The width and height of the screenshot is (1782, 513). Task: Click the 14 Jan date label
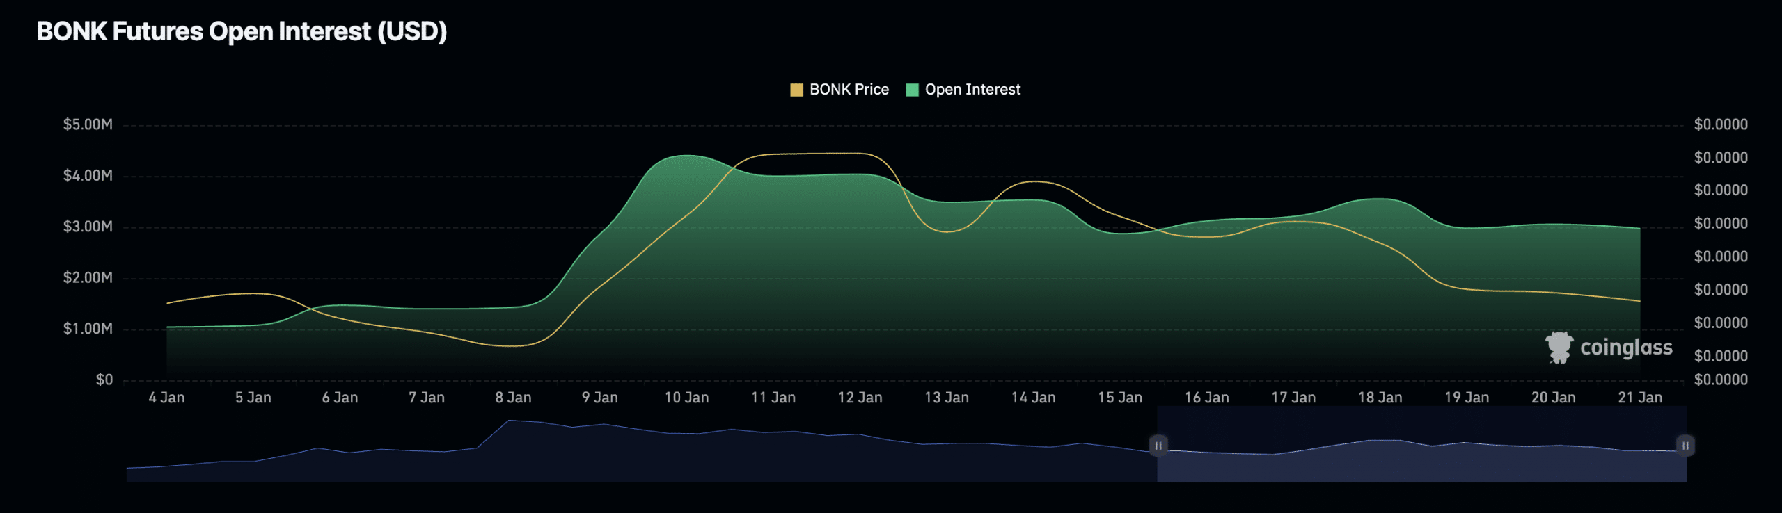(1033, 398)
